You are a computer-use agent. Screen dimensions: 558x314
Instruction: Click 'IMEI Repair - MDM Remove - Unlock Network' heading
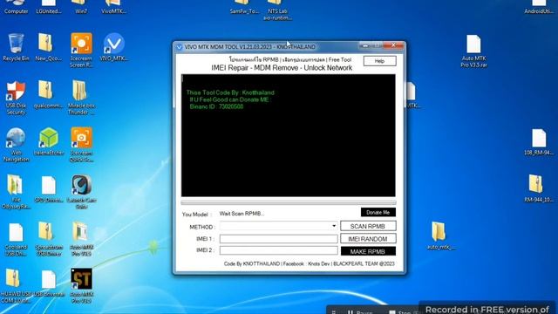point(282,68)
